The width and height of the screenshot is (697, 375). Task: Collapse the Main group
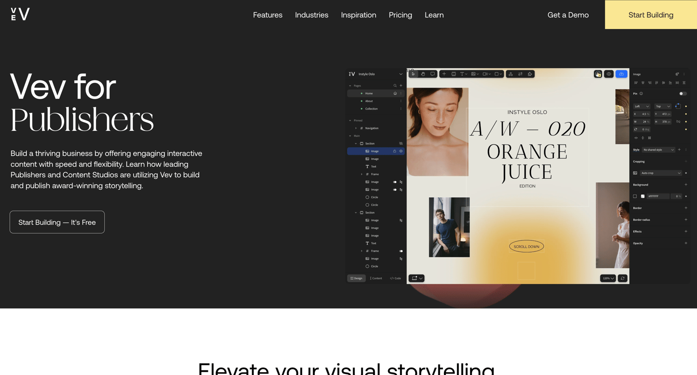[x=350, y=136]
